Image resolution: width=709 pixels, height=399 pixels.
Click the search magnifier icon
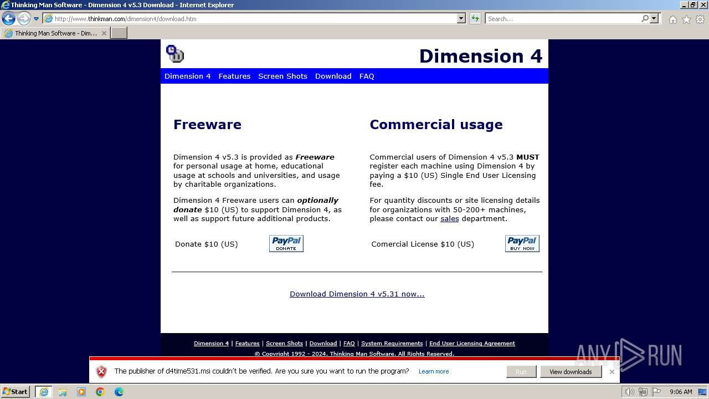pyautogui.click(x=645, y=18)
